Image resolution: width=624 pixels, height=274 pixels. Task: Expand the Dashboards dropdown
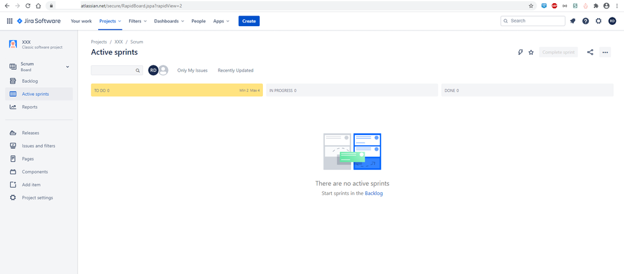tap(169, 21)
